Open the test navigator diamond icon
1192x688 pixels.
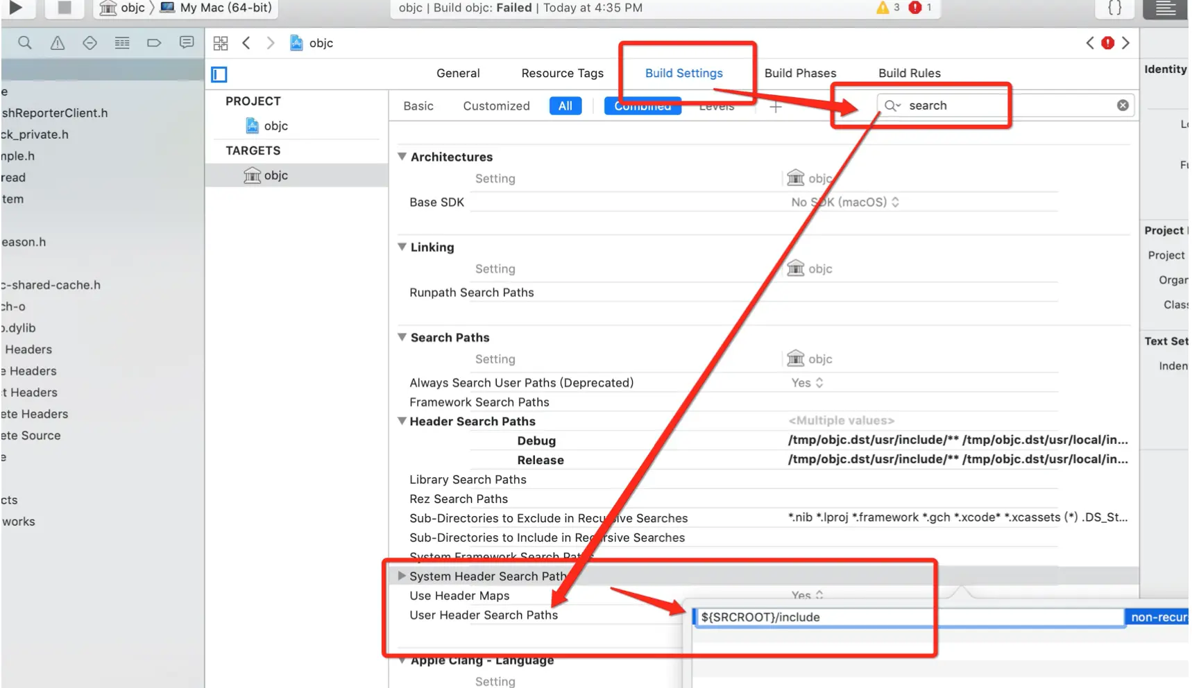pyautogui.click(x=90, y=43)
